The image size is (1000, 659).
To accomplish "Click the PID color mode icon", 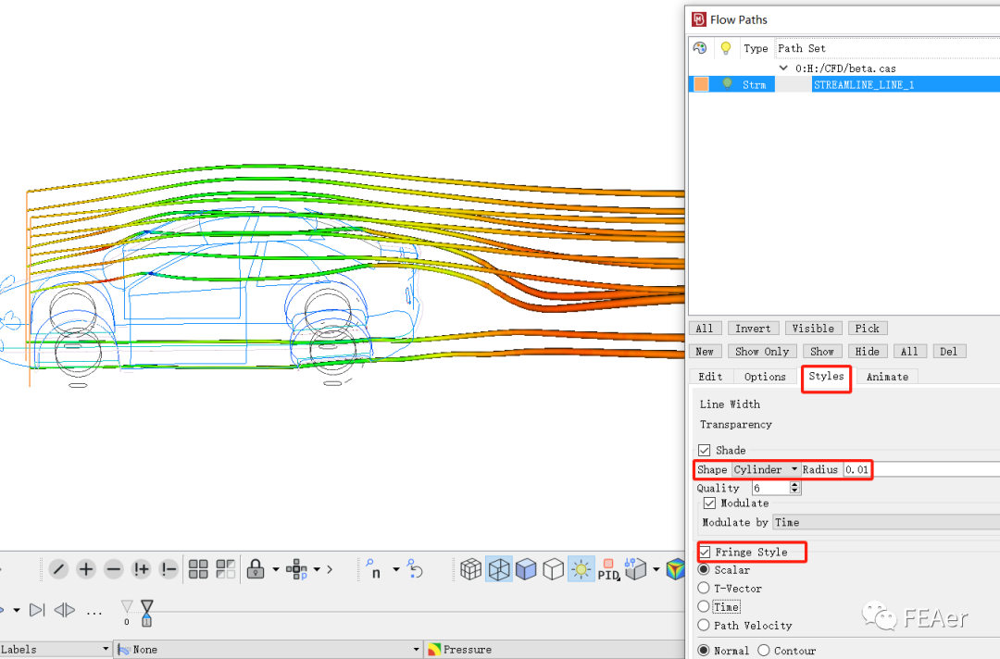I will coord(607,569).
